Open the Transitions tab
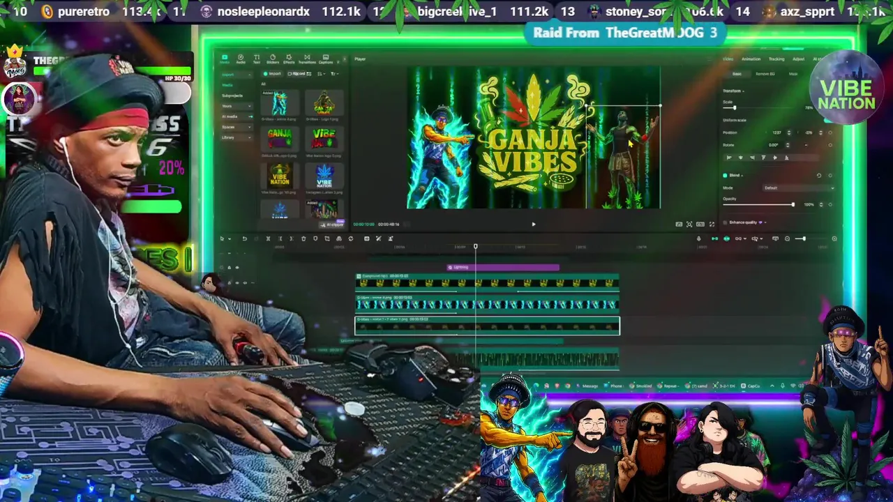Screen dimensions: 893x502 (307, 60)
